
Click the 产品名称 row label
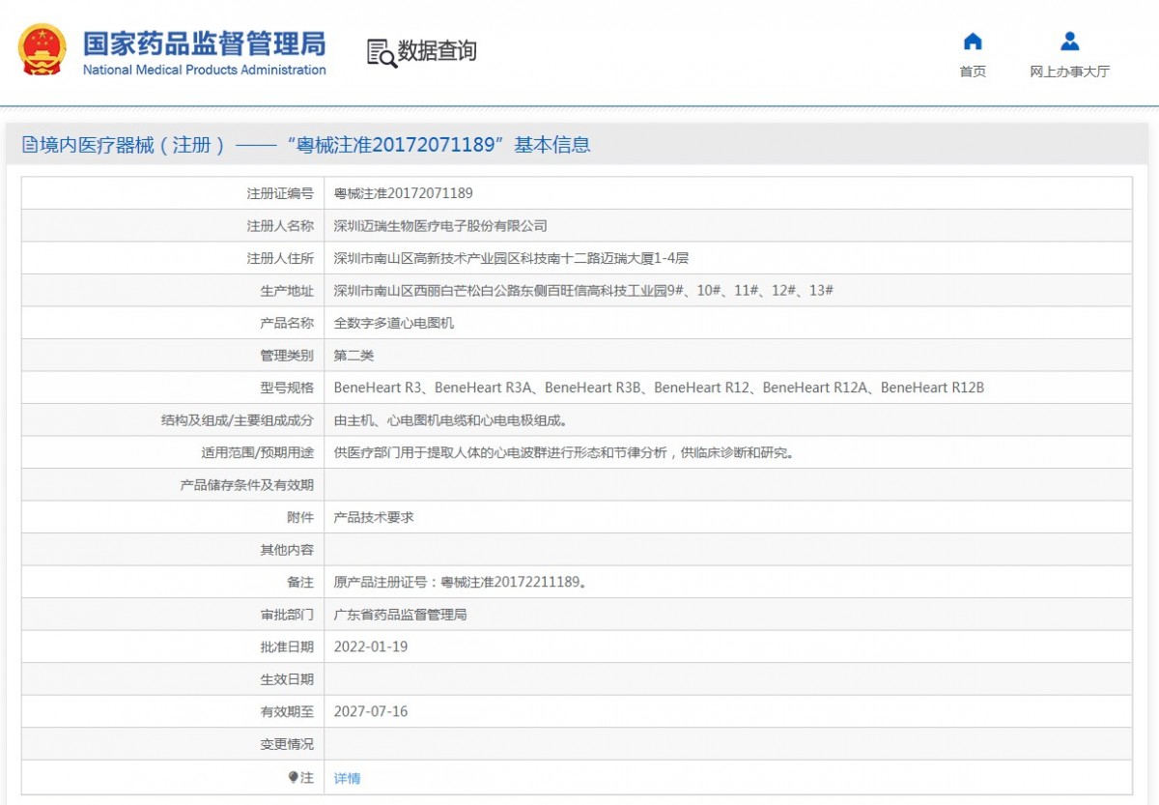pyautogui.click(x=287, y=323)
